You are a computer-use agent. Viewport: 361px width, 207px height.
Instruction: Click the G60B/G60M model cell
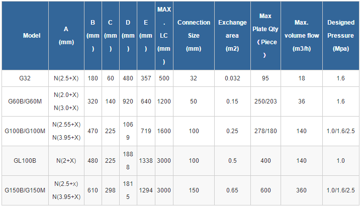pos(25,101)
